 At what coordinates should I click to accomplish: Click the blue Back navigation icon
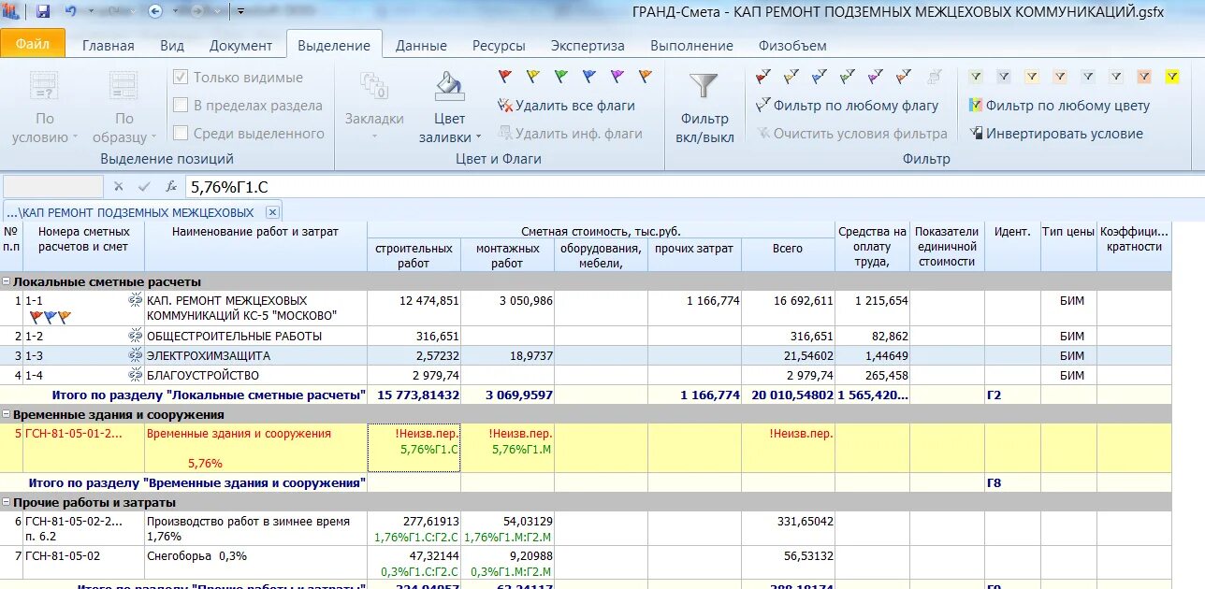156,11
